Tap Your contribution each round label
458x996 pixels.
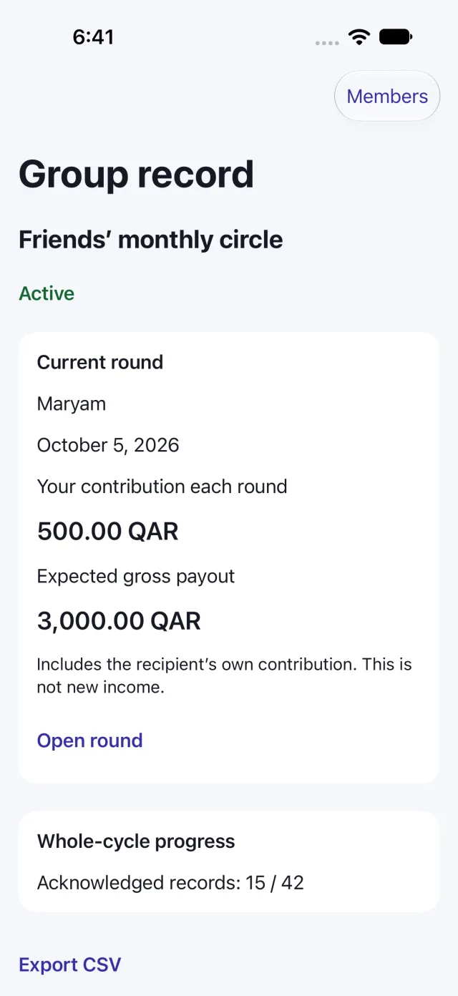coord(162,487)
